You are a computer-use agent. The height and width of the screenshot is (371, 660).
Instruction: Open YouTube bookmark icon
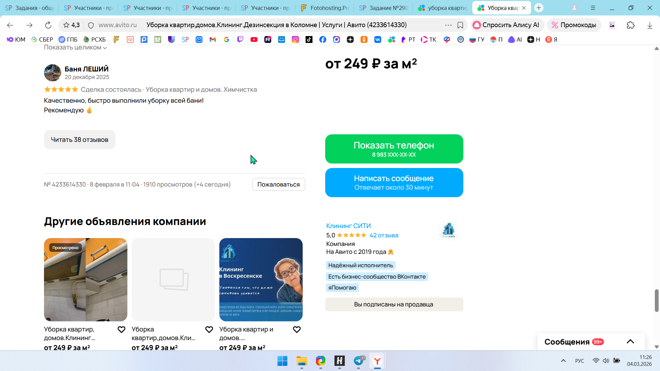(x=254, y=40)
